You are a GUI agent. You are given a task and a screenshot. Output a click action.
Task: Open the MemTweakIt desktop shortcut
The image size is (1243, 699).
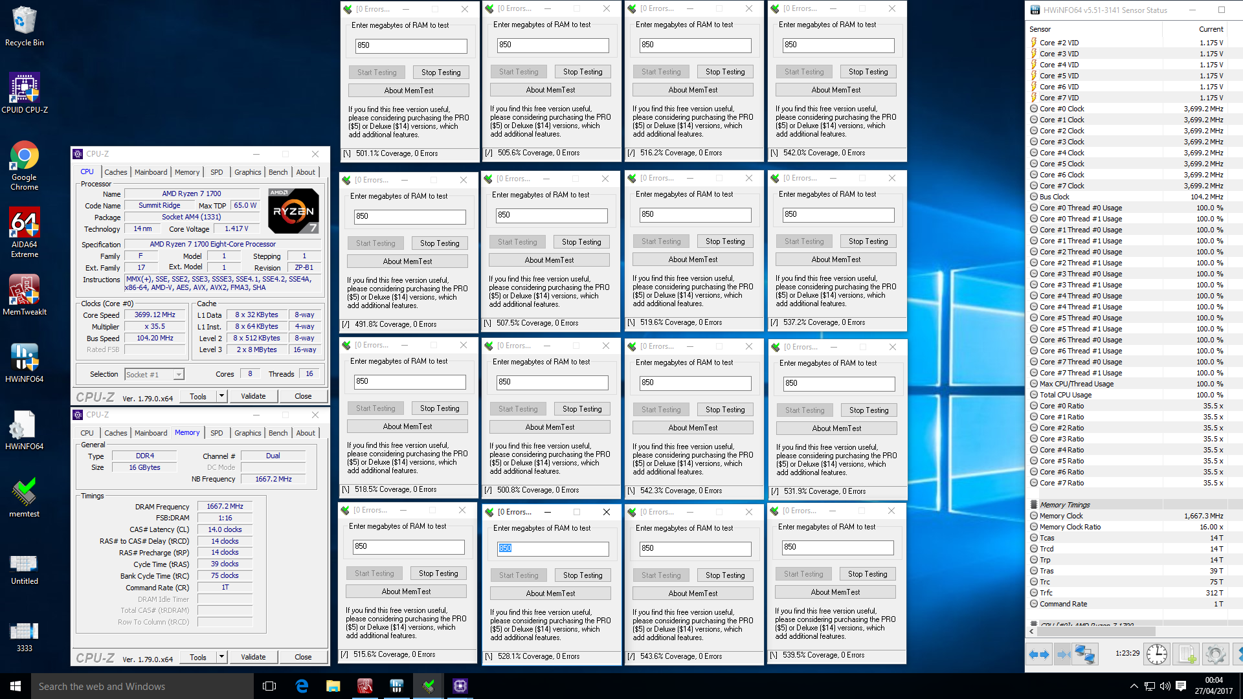coord(24,295)
